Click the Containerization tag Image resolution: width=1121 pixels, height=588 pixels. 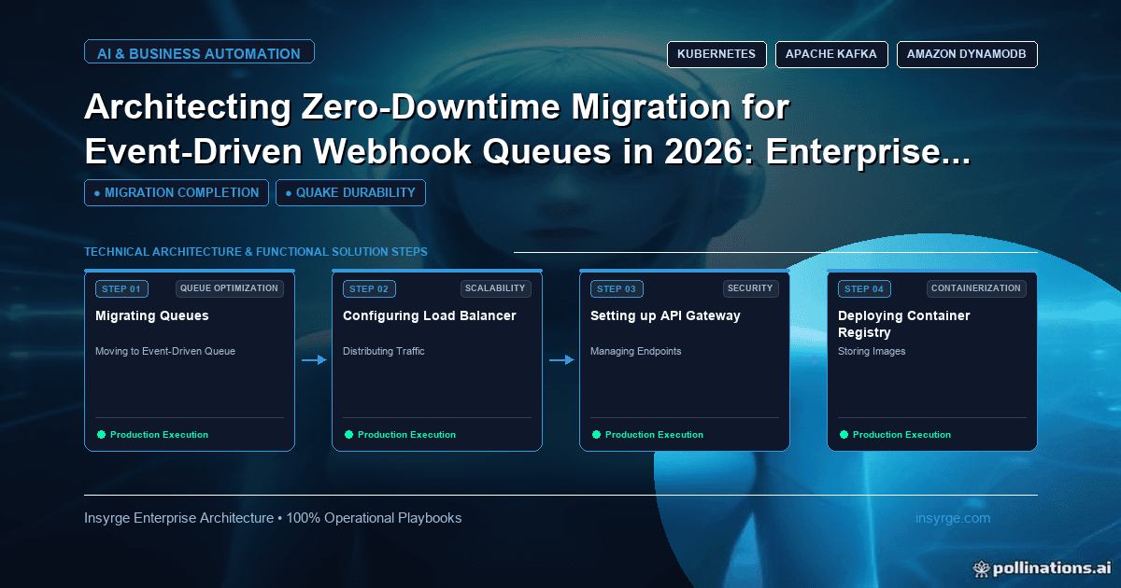pos(976,288)
